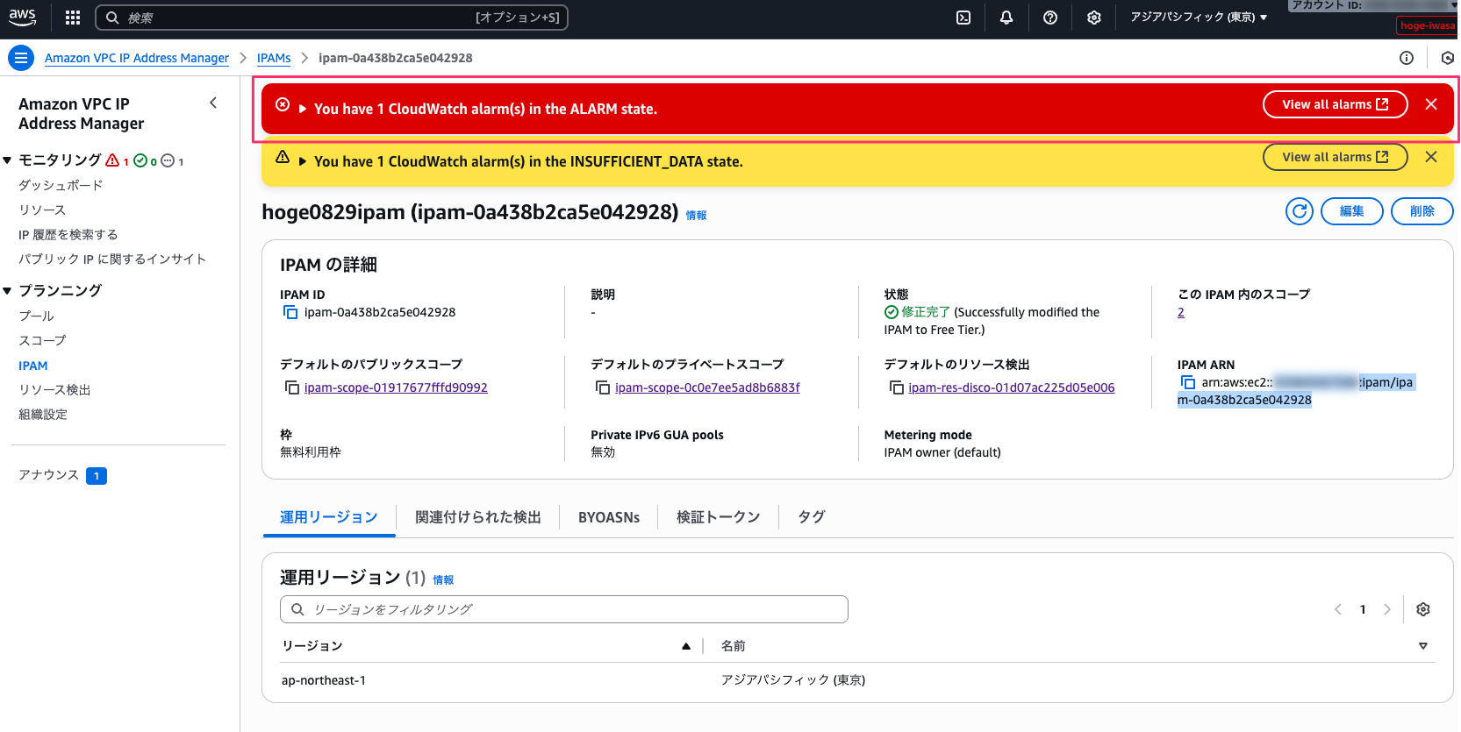Switch to the 運用リージョン tab
Image resolution: width=1461 pixels, height=732 pixels.
click(329, 517)
